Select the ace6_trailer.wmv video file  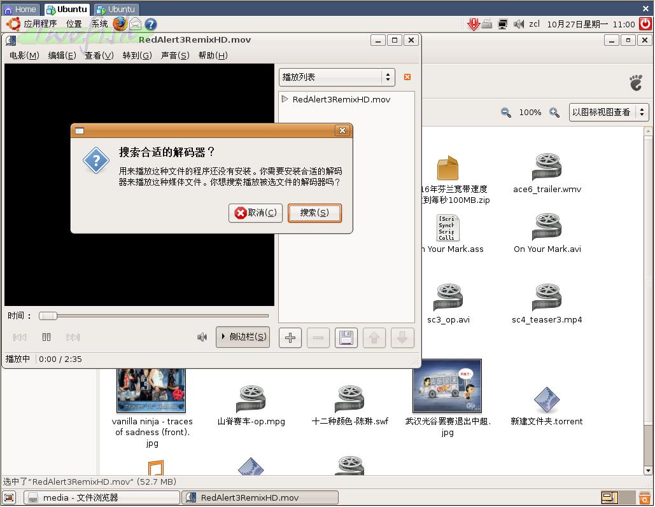547,173
